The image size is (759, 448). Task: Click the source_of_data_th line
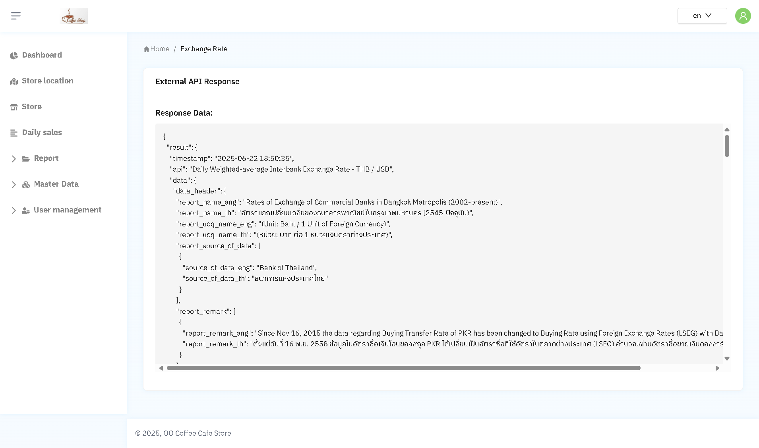(256, 278)
